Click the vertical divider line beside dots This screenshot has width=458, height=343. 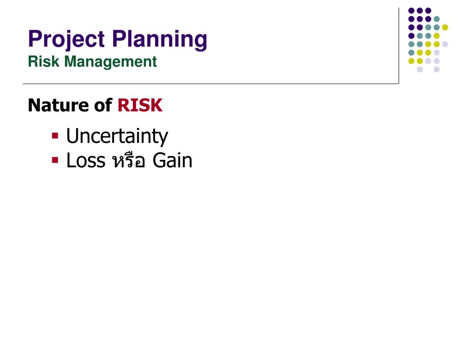click(399, 46)
